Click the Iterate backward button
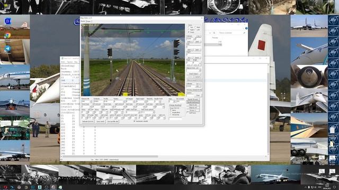The height and width of the screenshot is (190, 339). click(x=193, y=102)
